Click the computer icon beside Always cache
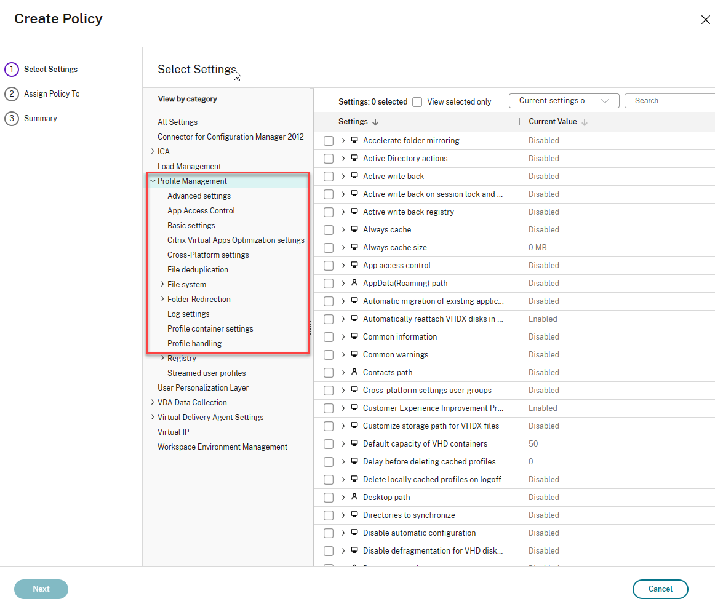 click(x=354, y=229)
